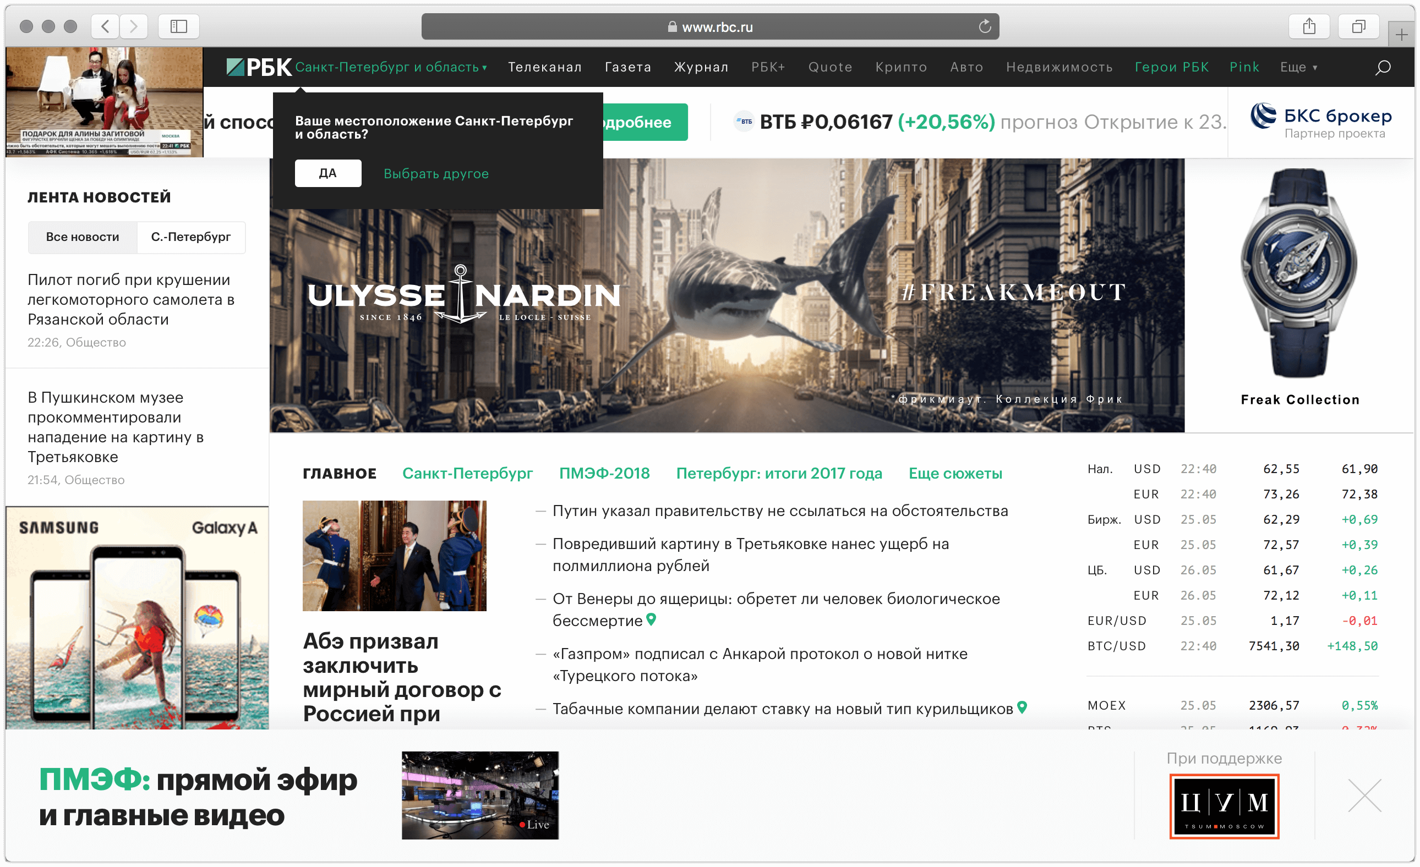Open the РБК+ section

coord(768,67)
